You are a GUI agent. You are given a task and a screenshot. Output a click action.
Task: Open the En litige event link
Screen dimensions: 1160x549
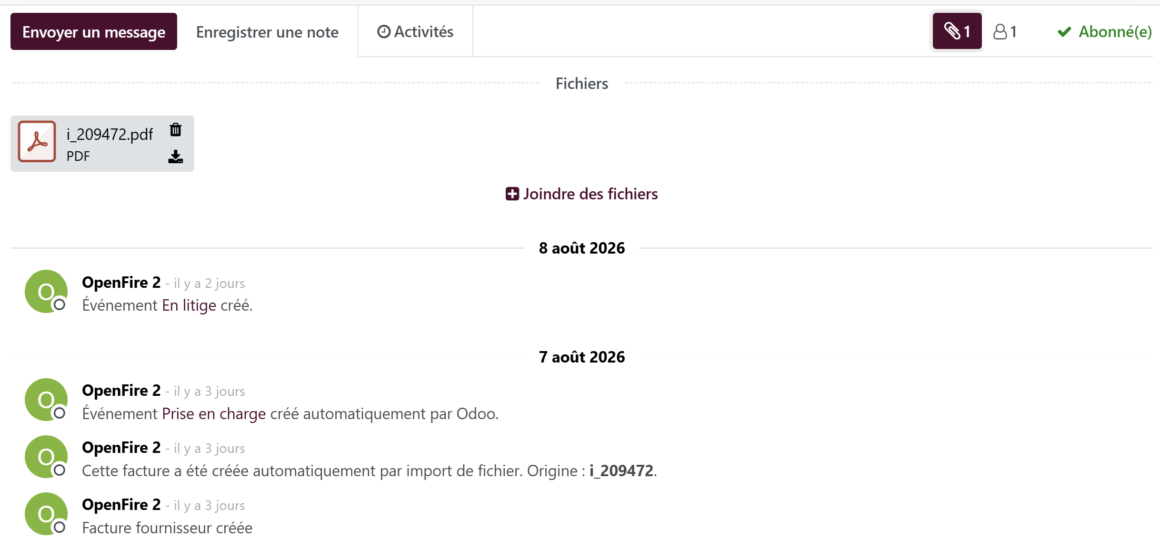[189, 305]
